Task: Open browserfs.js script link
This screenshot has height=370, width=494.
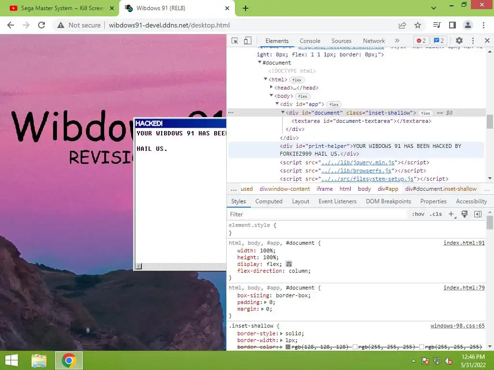Action: [x=357, y=171]
